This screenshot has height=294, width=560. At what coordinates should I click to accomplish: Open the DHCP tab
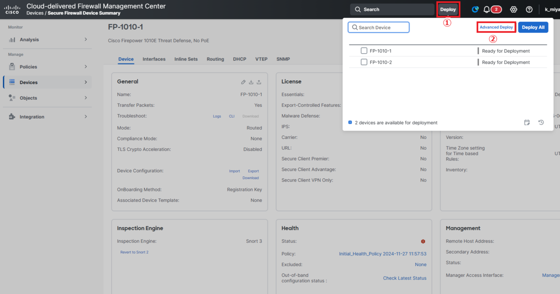[239, 59]
